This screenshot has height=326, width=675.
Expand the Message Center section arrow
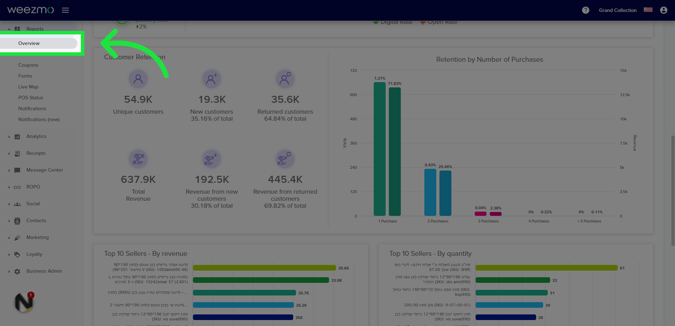click(9, 170)
